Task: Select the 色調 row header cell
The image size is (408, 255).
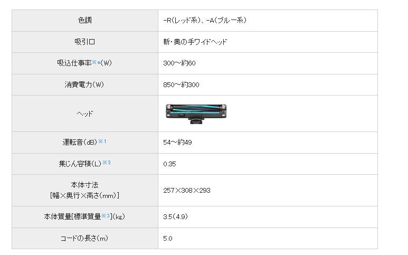Action: (85, 21)
